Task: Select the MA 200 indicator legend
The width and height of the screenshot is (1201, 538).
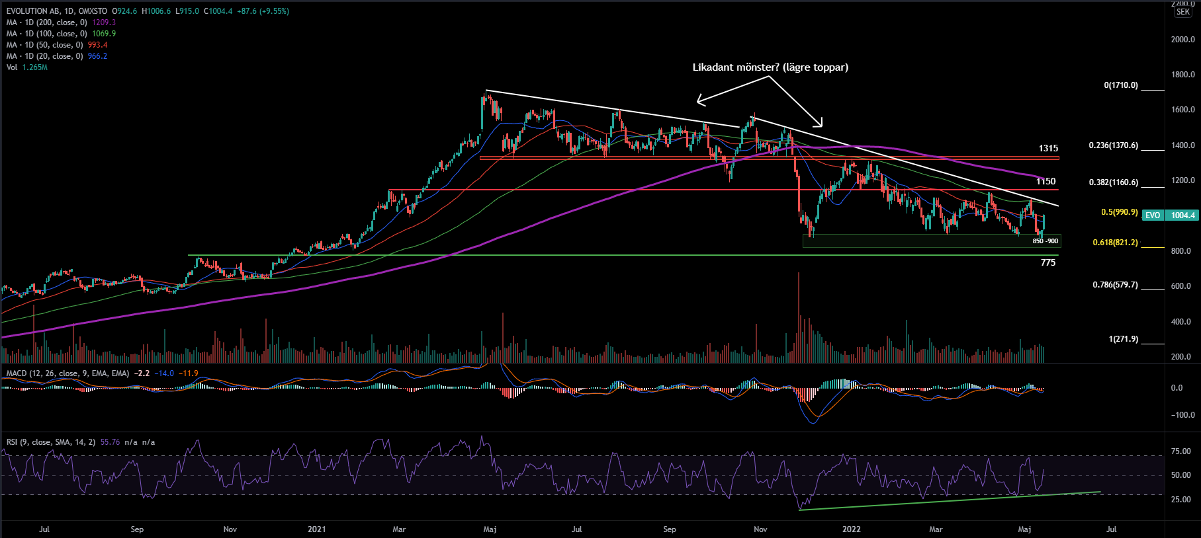Action: [x=46, y=22]
